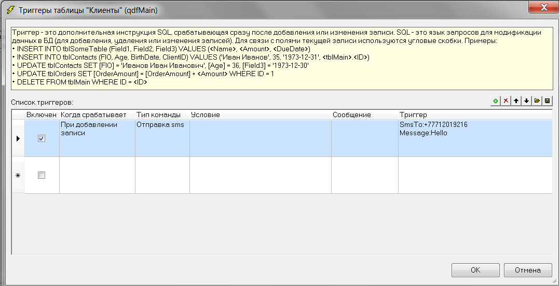
Task: Delete trigger with the red X icon
Action: [506, 101]
